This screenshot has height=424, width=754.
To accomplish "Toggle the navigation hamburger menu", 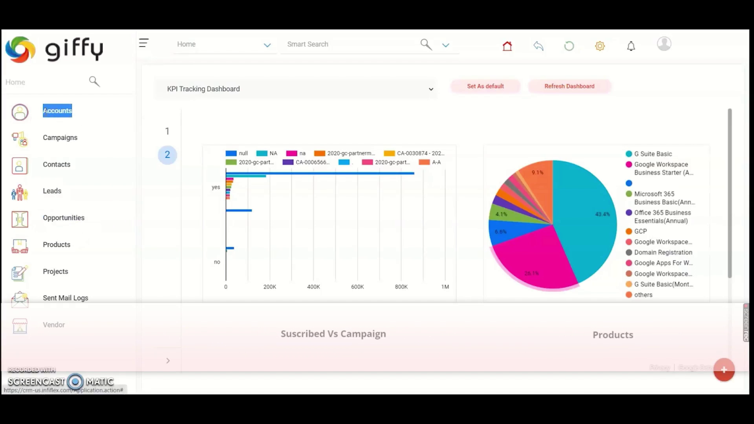I will [x=144, y=43].
